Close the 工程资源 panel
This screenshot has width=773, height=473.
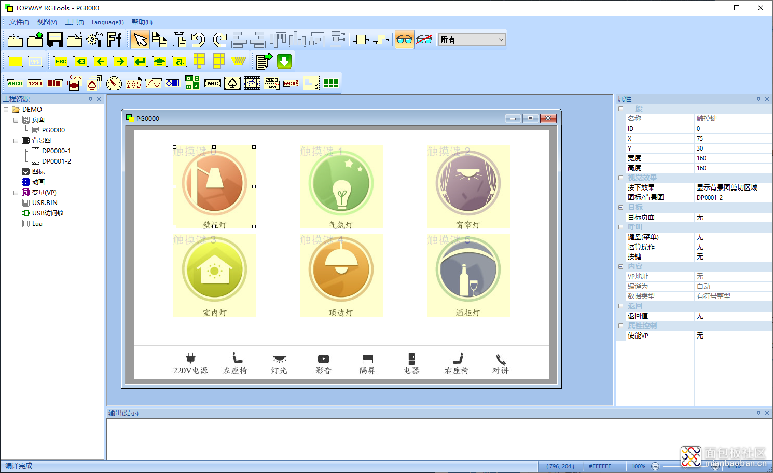click(99, 99)
